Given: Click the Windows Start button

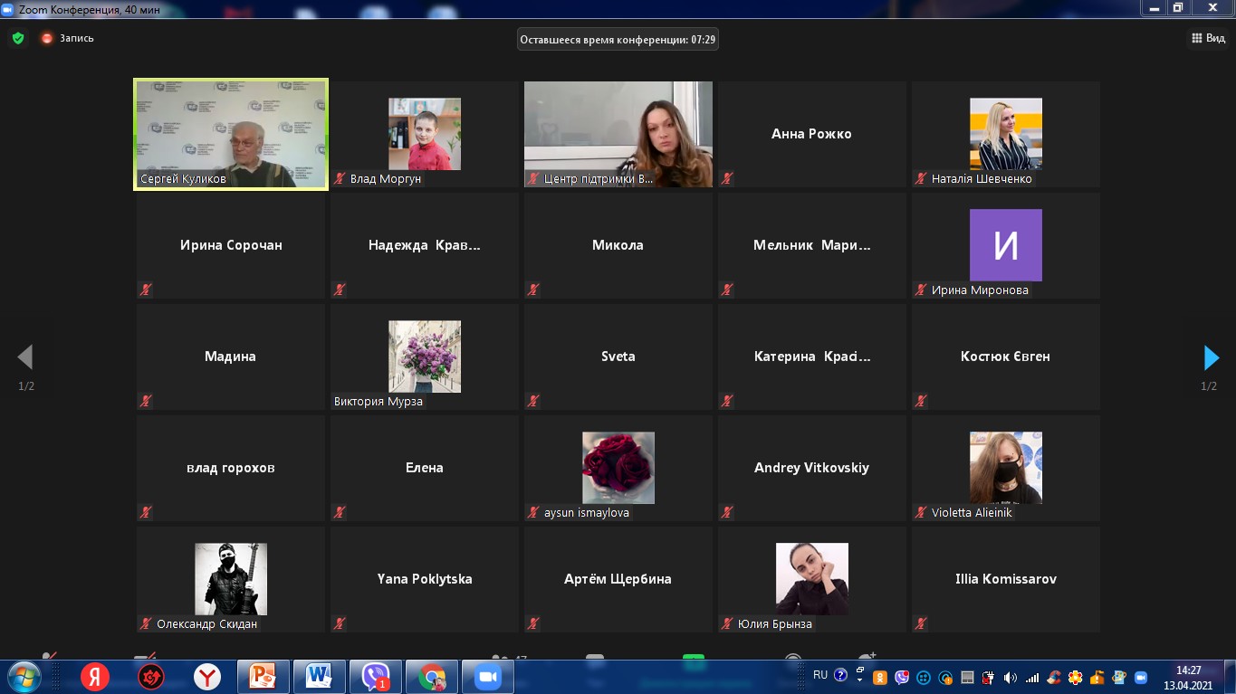Looking at the screenshot, I should (24, 677).
